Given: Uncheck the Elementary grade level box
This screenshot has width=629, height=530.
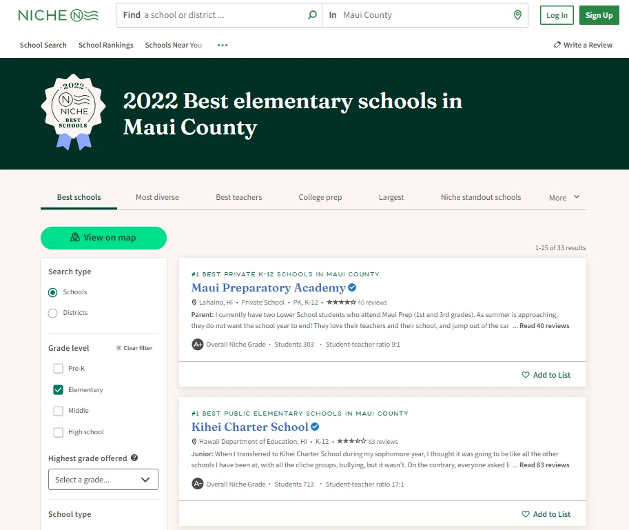Looking at the screenshot, I should click(x=58, y=389).
